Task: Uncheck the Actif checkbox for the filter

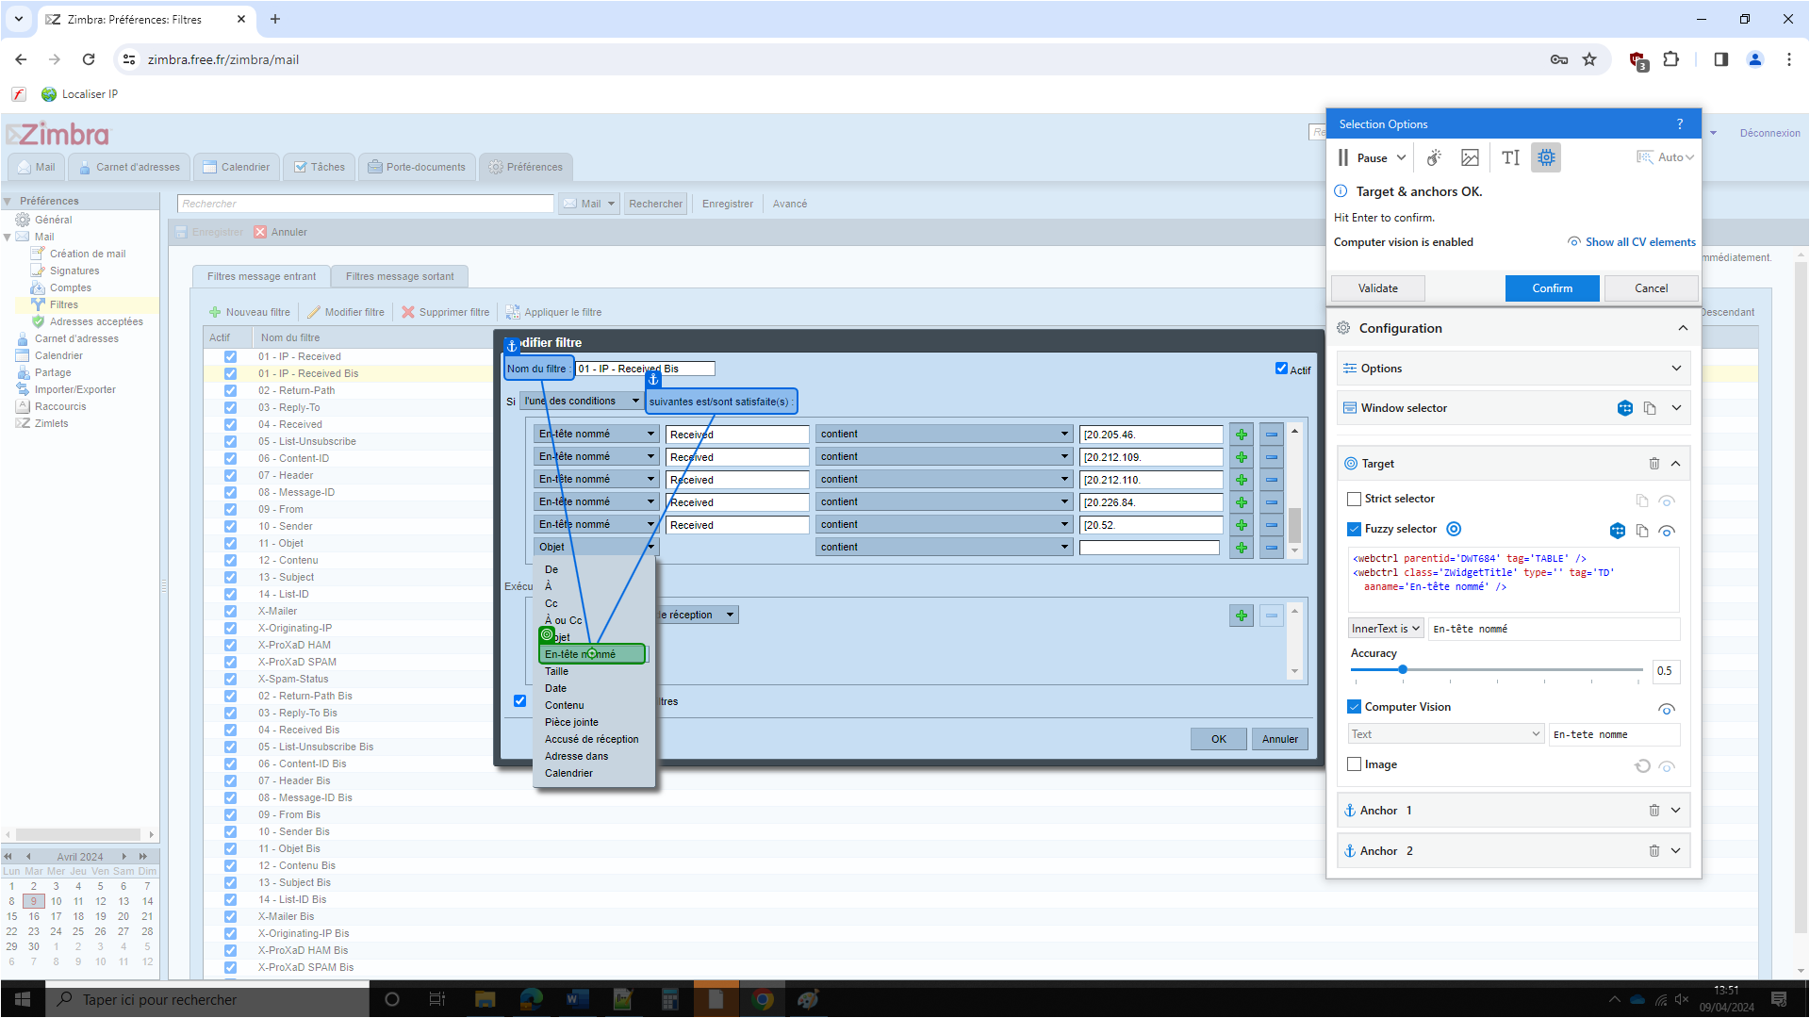Action: point(1282,369)
